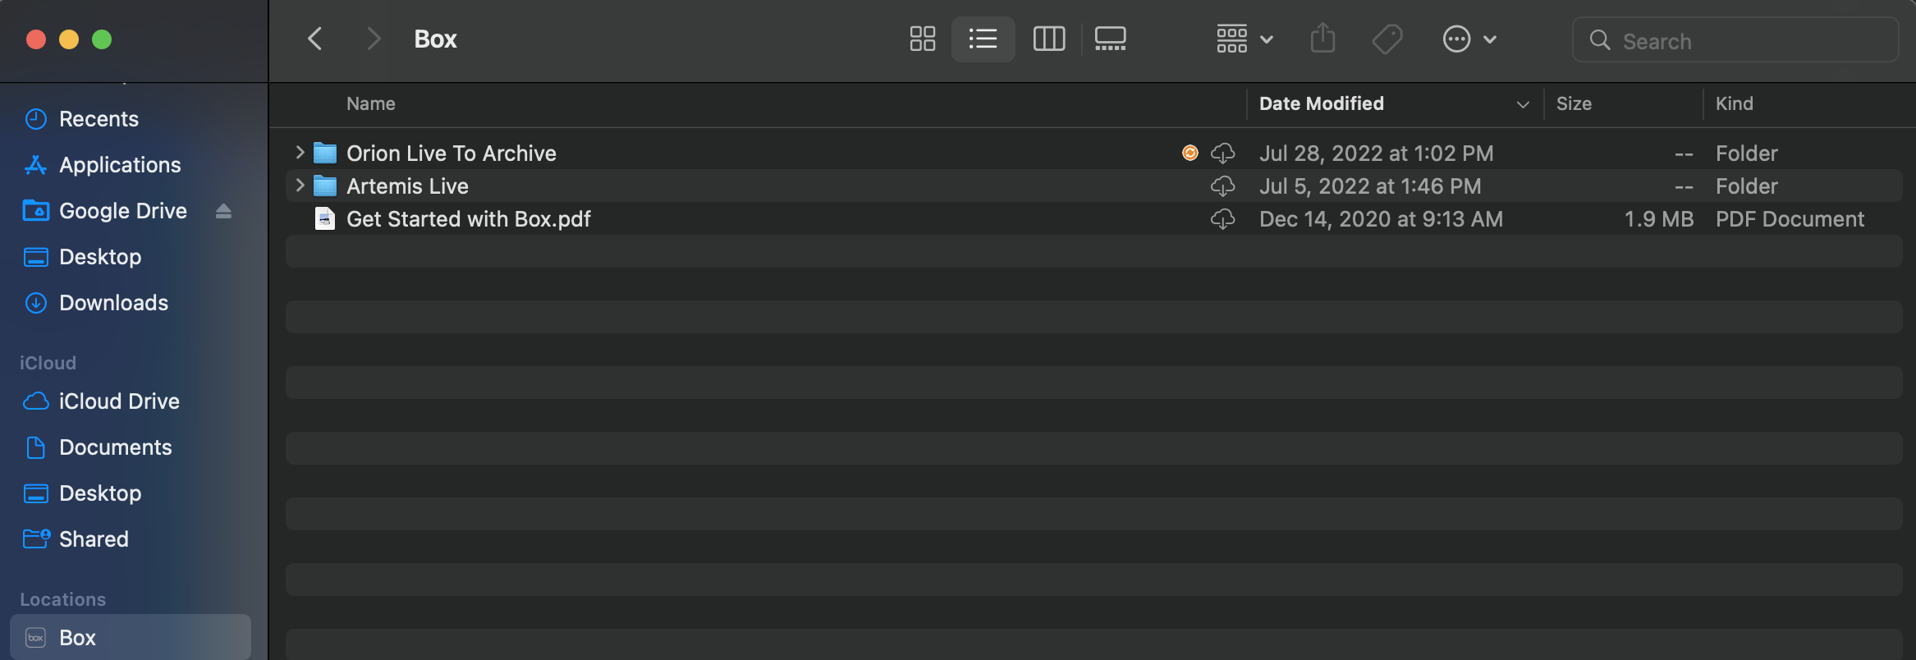
Task: Click the date Jul 5, 2022 at 1:46 PM
Action: [1370, 186]
